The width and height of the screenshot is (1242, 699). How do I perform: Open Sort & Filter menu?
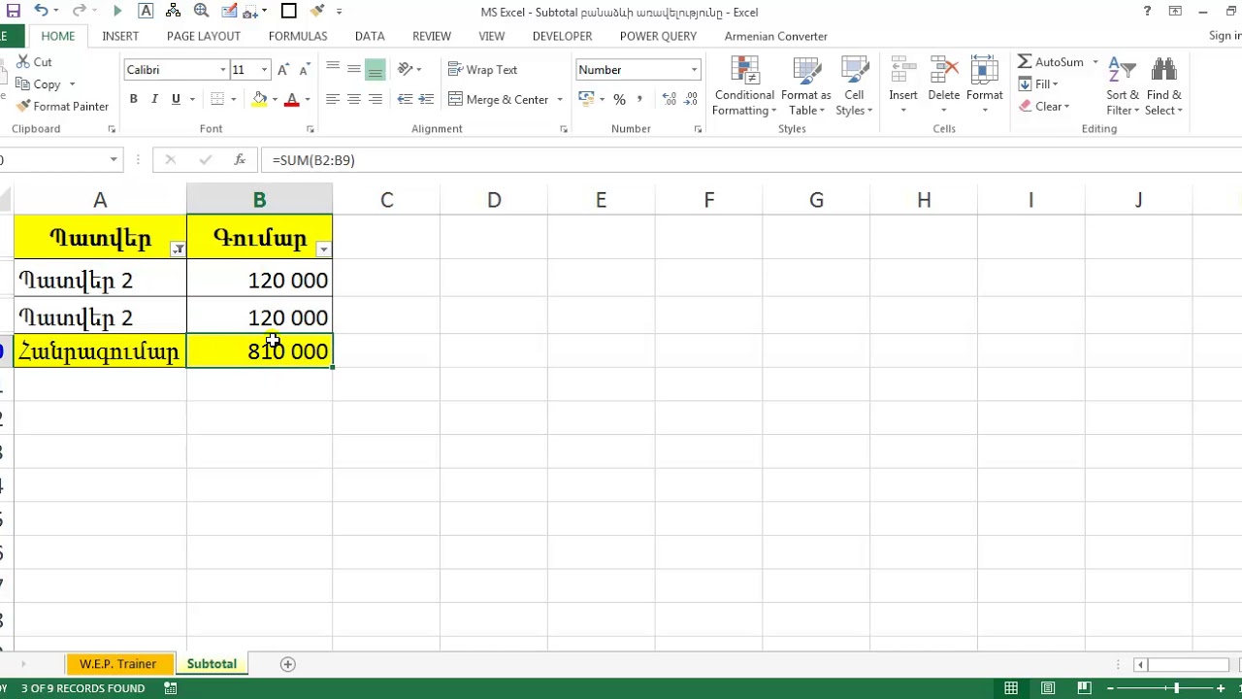click(x=1123, y=86)
